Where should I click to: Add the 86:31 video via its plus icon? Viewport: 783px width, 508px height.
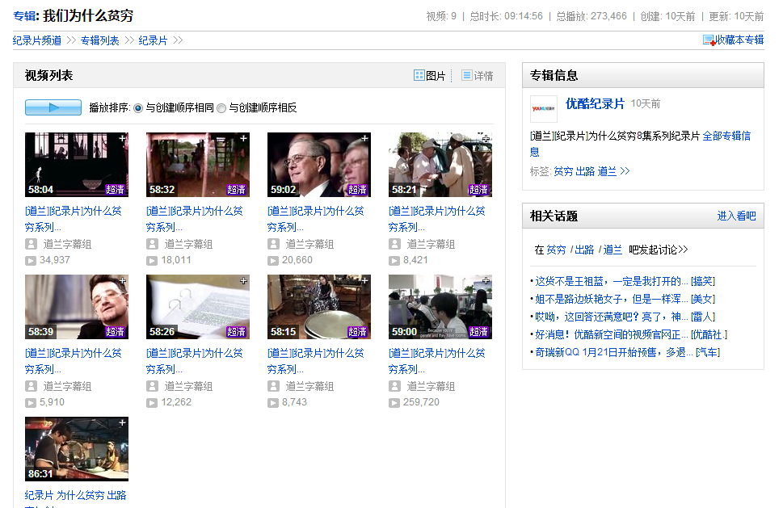122,423
